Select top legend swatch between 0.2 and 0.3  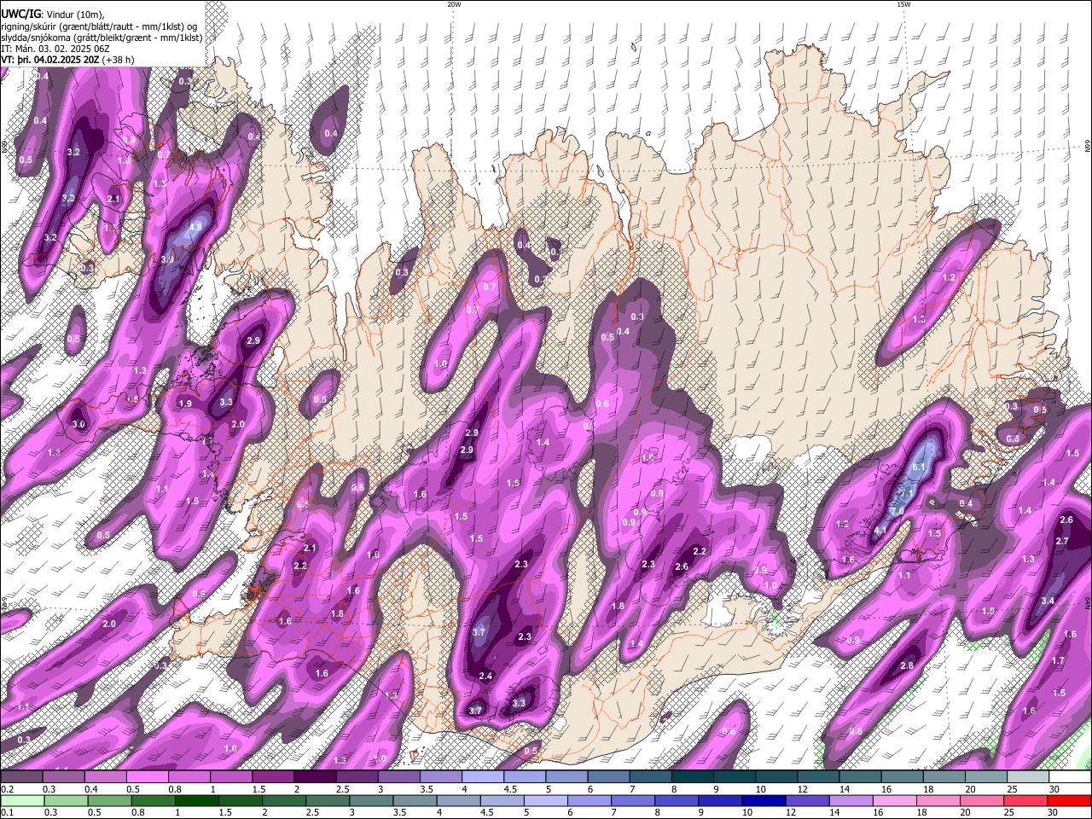click(23, 777)
